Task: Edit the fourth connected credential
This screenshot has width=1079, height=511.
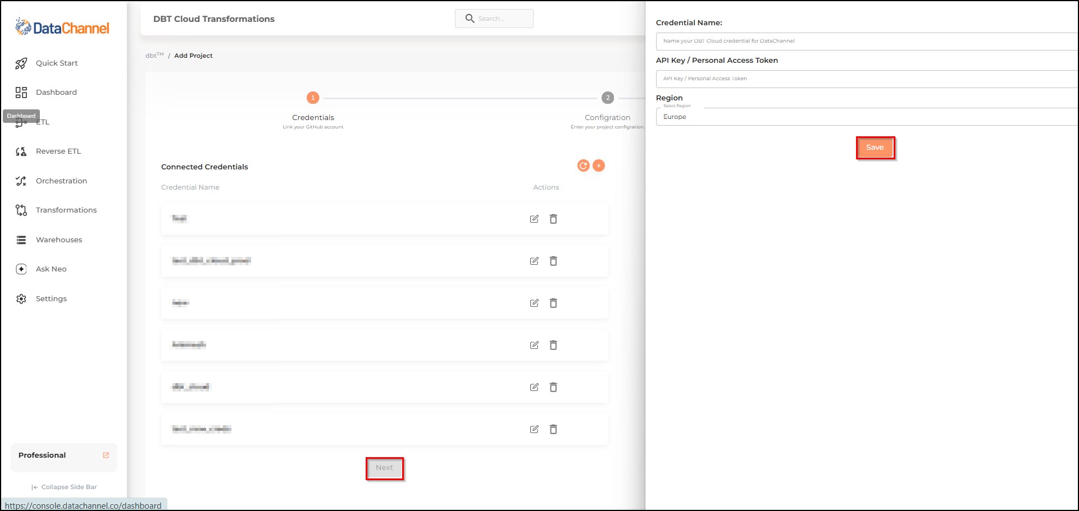Action: 534,345
